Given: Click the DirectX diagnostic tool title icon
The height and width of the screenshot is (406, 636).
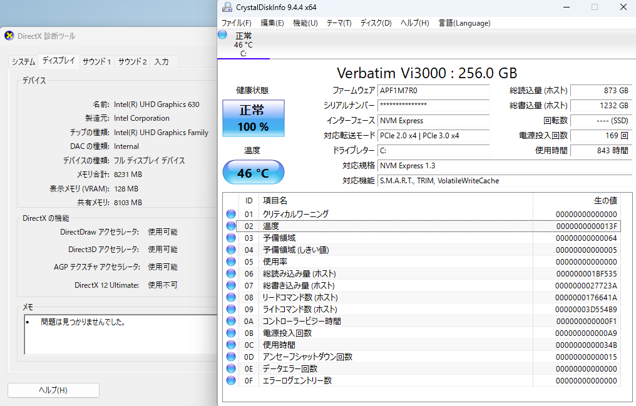Looking at the screenshot, I should click(x=9, y=36).
